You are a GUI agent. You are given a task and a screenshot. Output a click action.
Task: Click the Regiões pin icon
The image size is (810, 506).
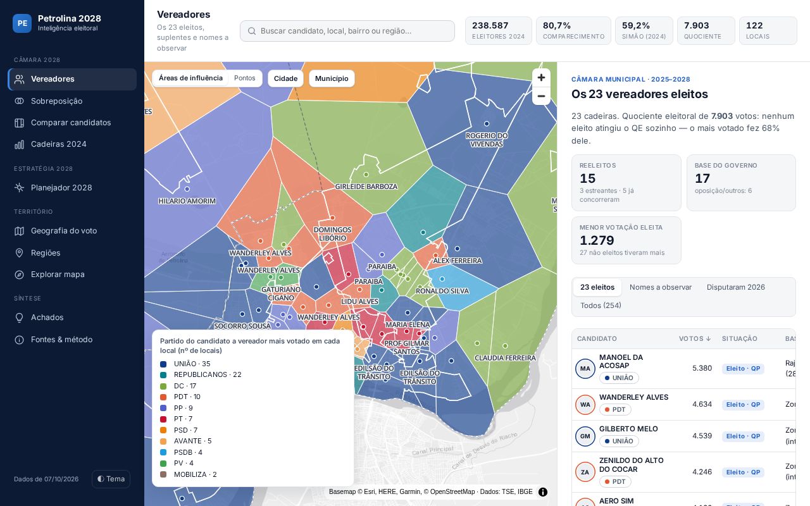click(x=20, y=253)
